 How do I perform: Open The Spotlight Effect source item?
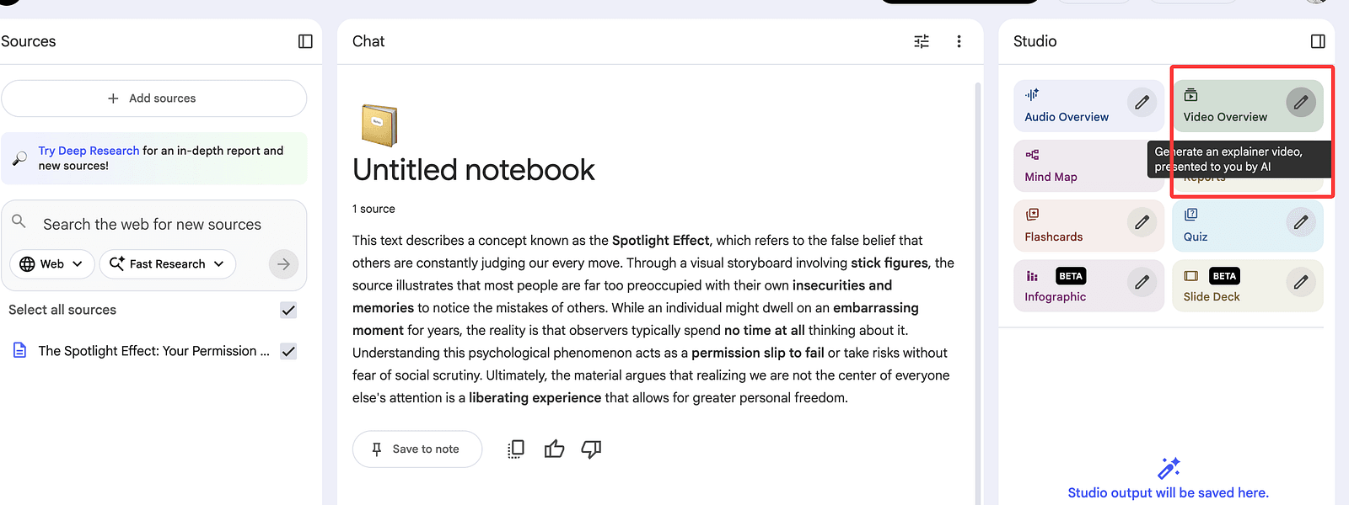pos(153,351)
